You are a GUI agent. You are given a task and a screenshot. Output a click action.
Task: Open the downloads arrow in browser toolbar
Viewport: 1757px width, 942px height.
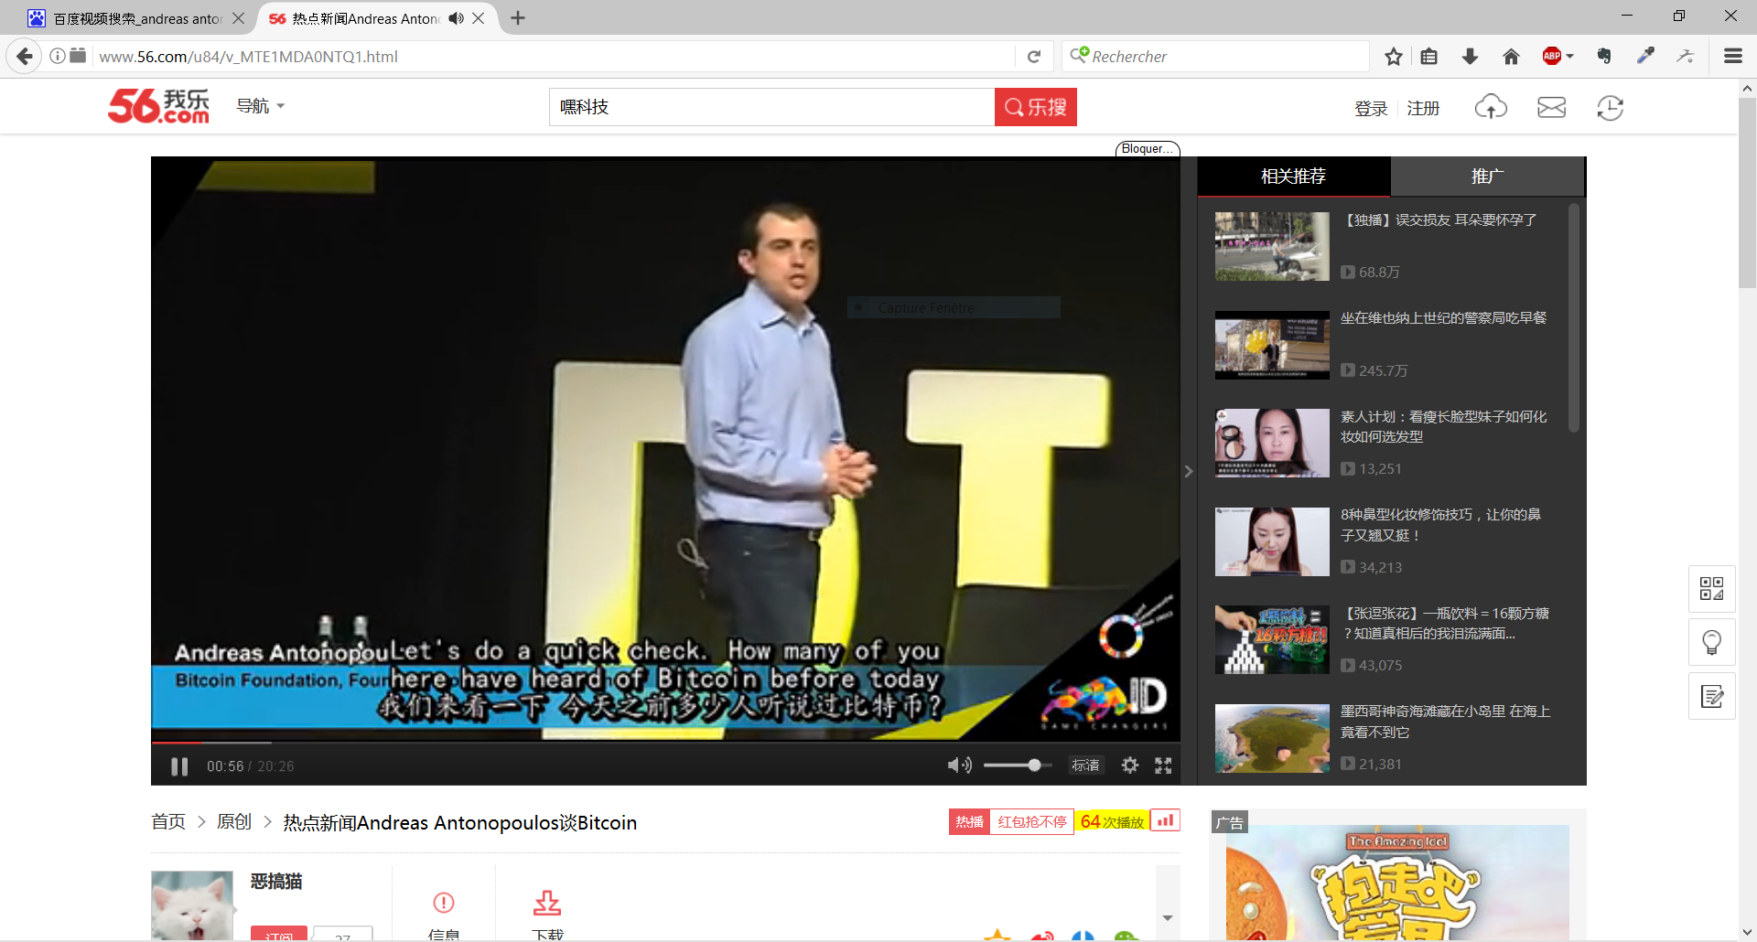tap(1470, 57)
